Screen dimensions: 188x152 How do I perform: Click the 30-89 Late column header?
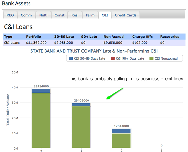pyautogui.click(x=64, y=37)
